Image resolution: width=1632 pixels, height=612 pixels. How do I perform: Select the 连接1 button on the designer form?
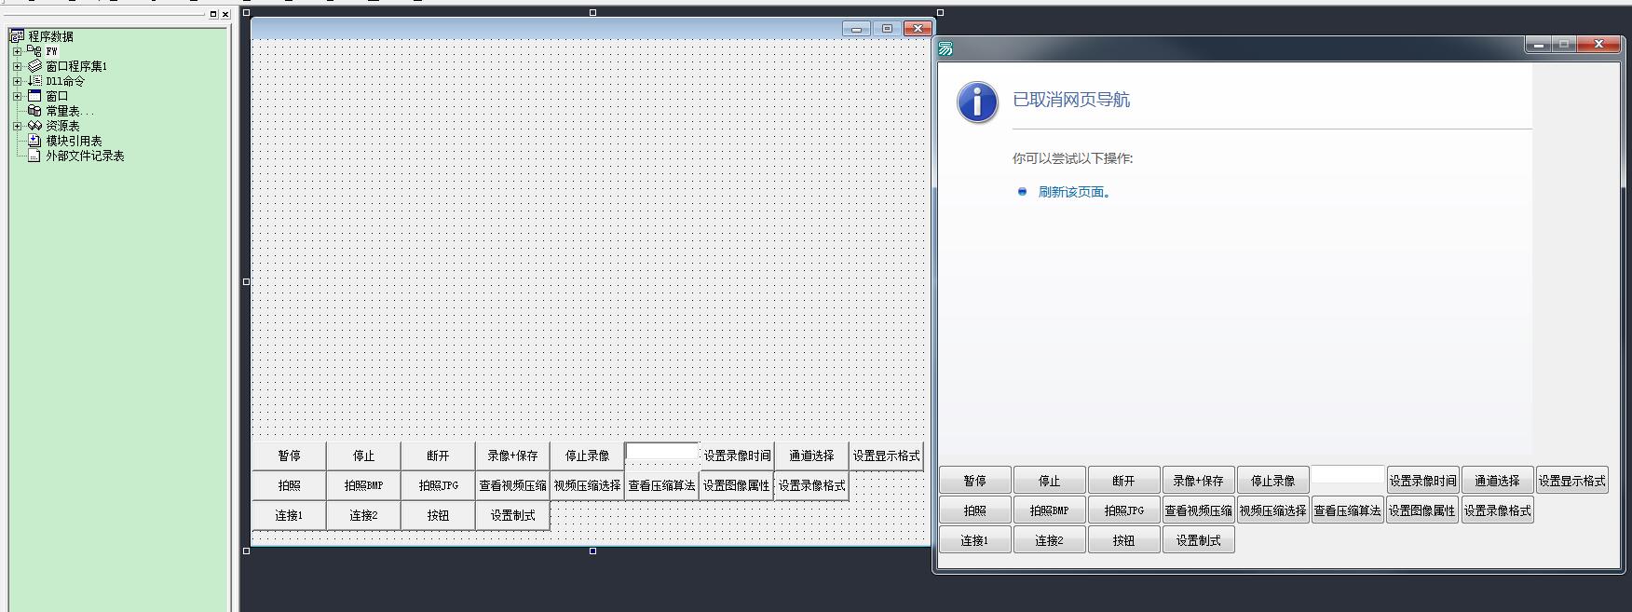[289, 515]
